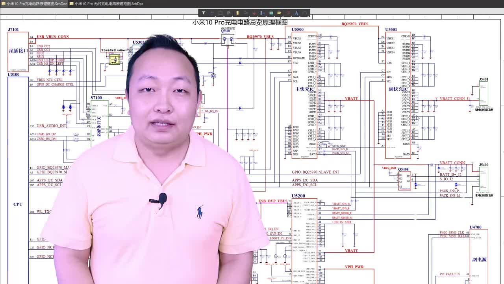Viewport: 504px width, 284px height.
Task: Click the USB0_HS_DM net label
Action: (x=46, y=139)
